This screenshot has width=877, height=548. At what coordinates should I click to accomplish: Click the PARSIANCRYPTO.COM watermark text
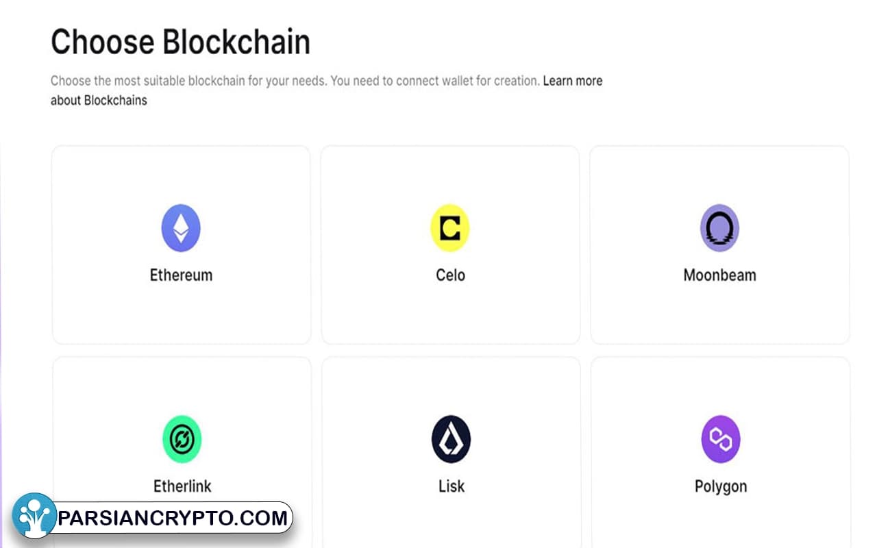(173, 518)
